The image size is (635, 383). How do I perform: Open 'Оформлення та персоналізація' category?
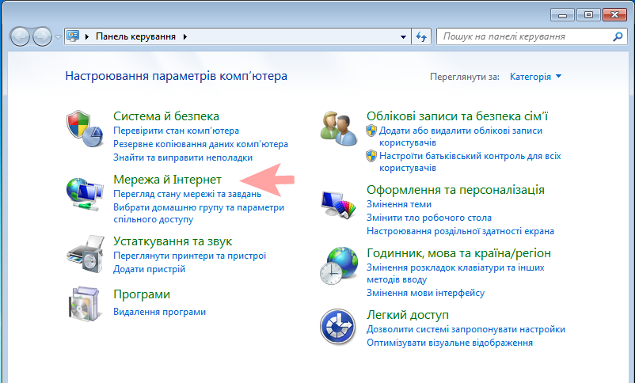click(455, 189)
